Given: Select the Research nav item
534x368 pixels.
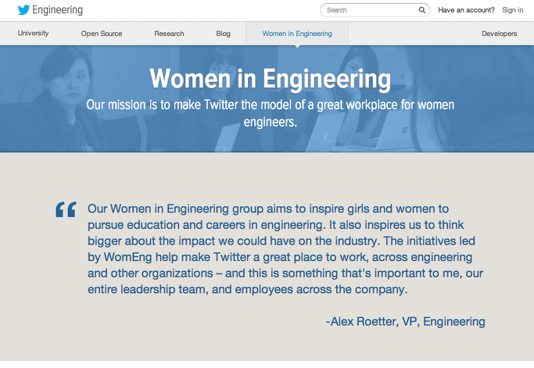Looking at the screenshot, I should [169, 34].
